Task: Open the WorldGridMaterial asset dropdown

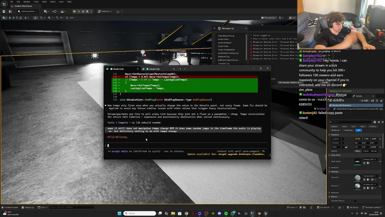Action: pos(370,176)
